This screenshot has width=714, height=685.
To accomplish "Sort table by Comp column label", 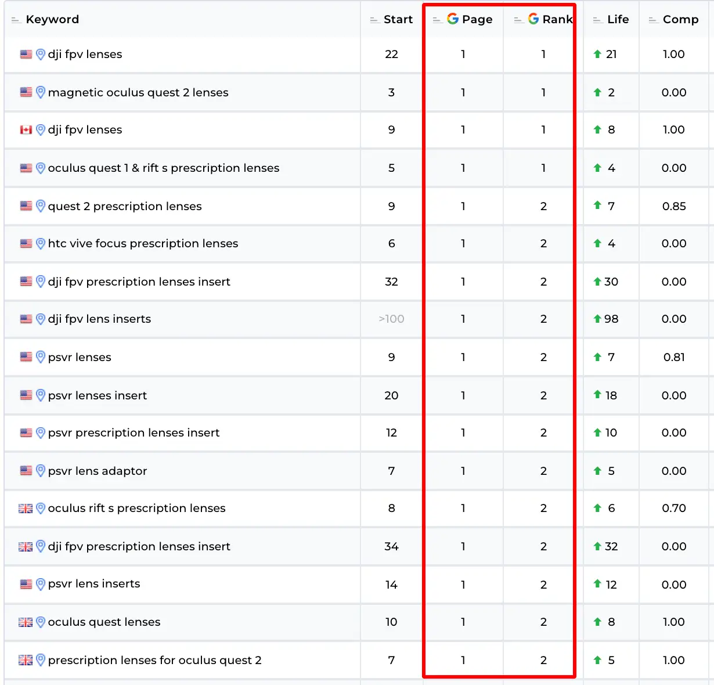I will 681,19.
